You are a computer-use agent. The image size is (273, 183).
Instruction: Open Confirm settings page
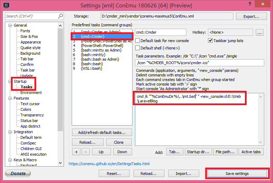click(x=27, y=65)
